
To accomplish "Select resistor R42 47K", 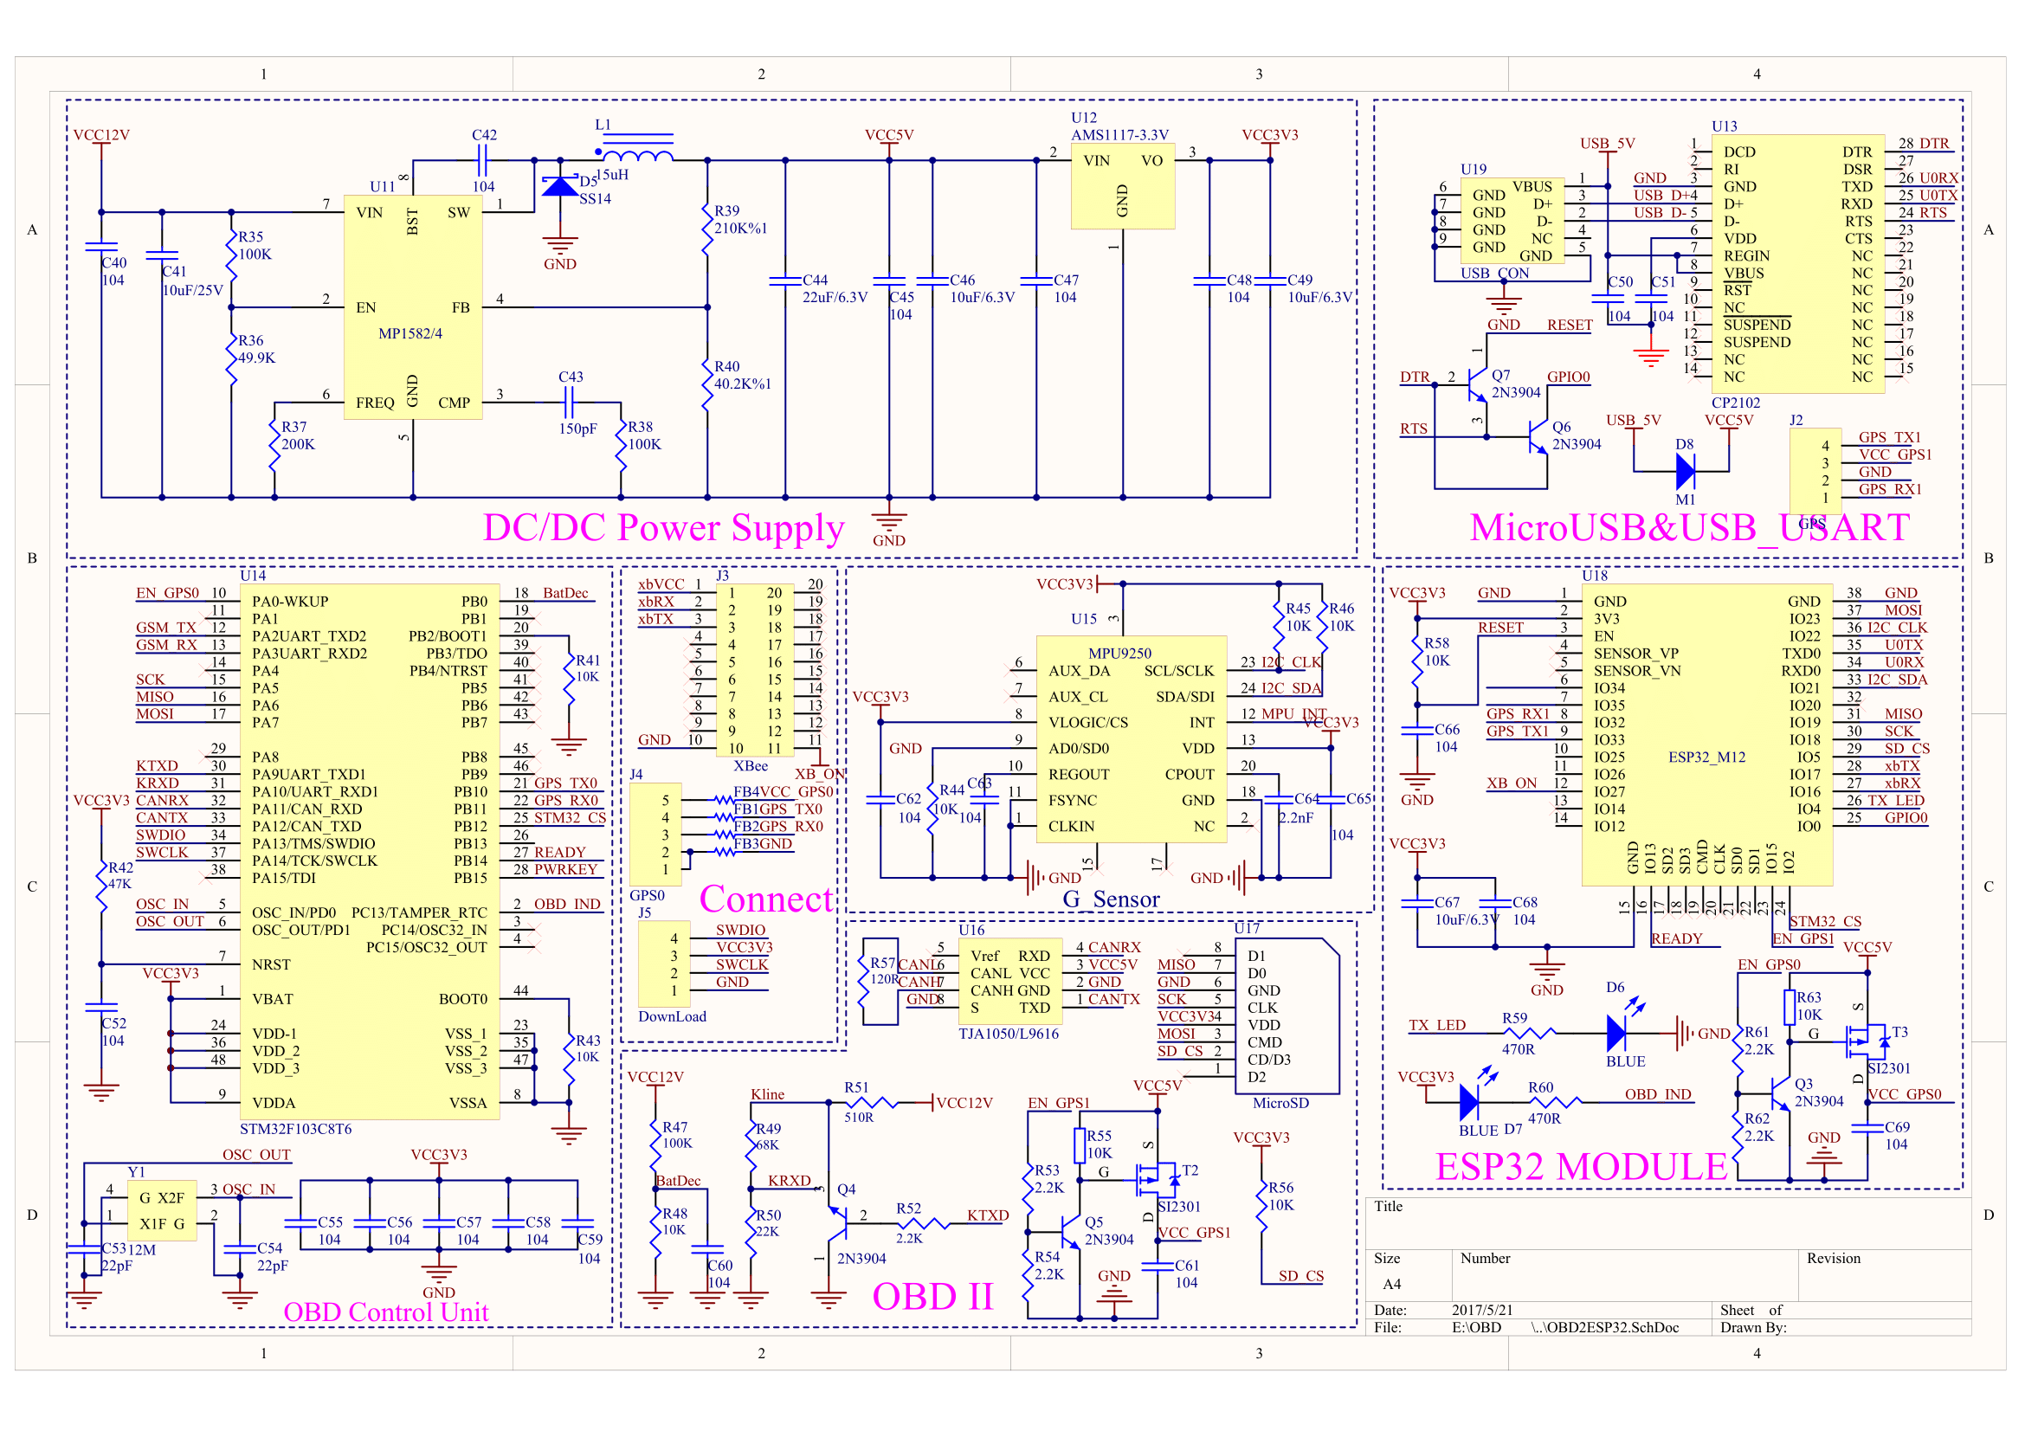I will pos(101,886).
